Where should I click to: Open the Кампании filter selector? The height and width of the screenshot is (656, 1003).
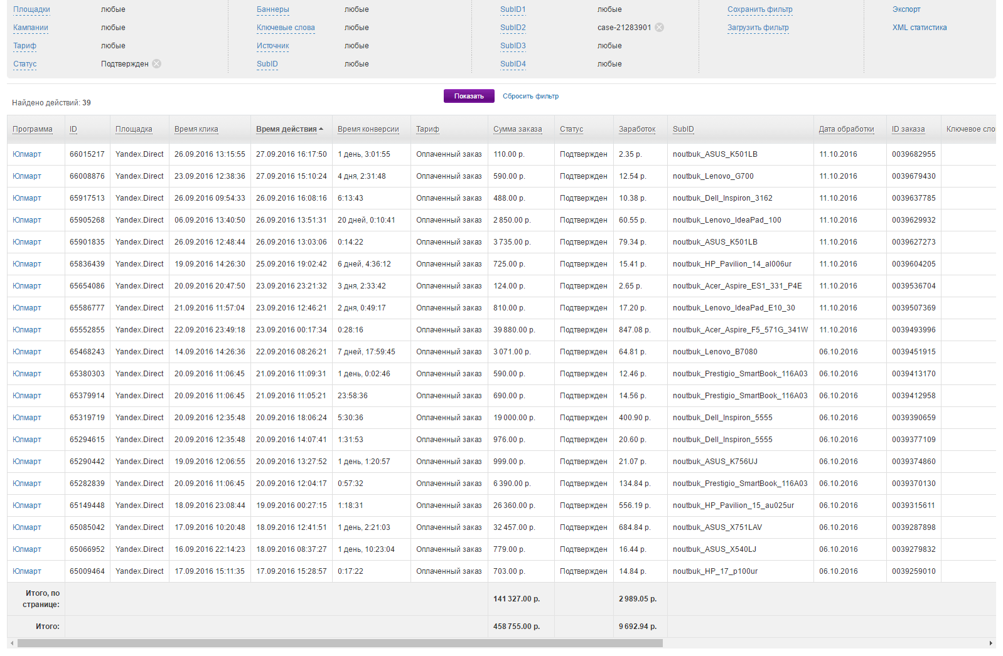click(x=31, y=28)
